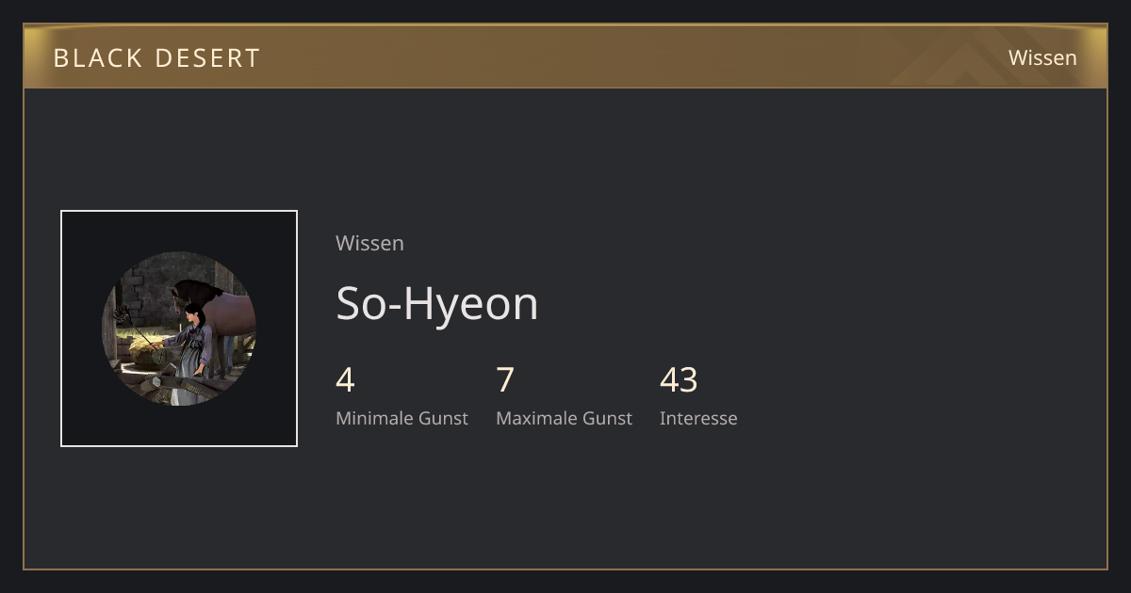Select the Maximale Gunst value 7

(505, 380)
